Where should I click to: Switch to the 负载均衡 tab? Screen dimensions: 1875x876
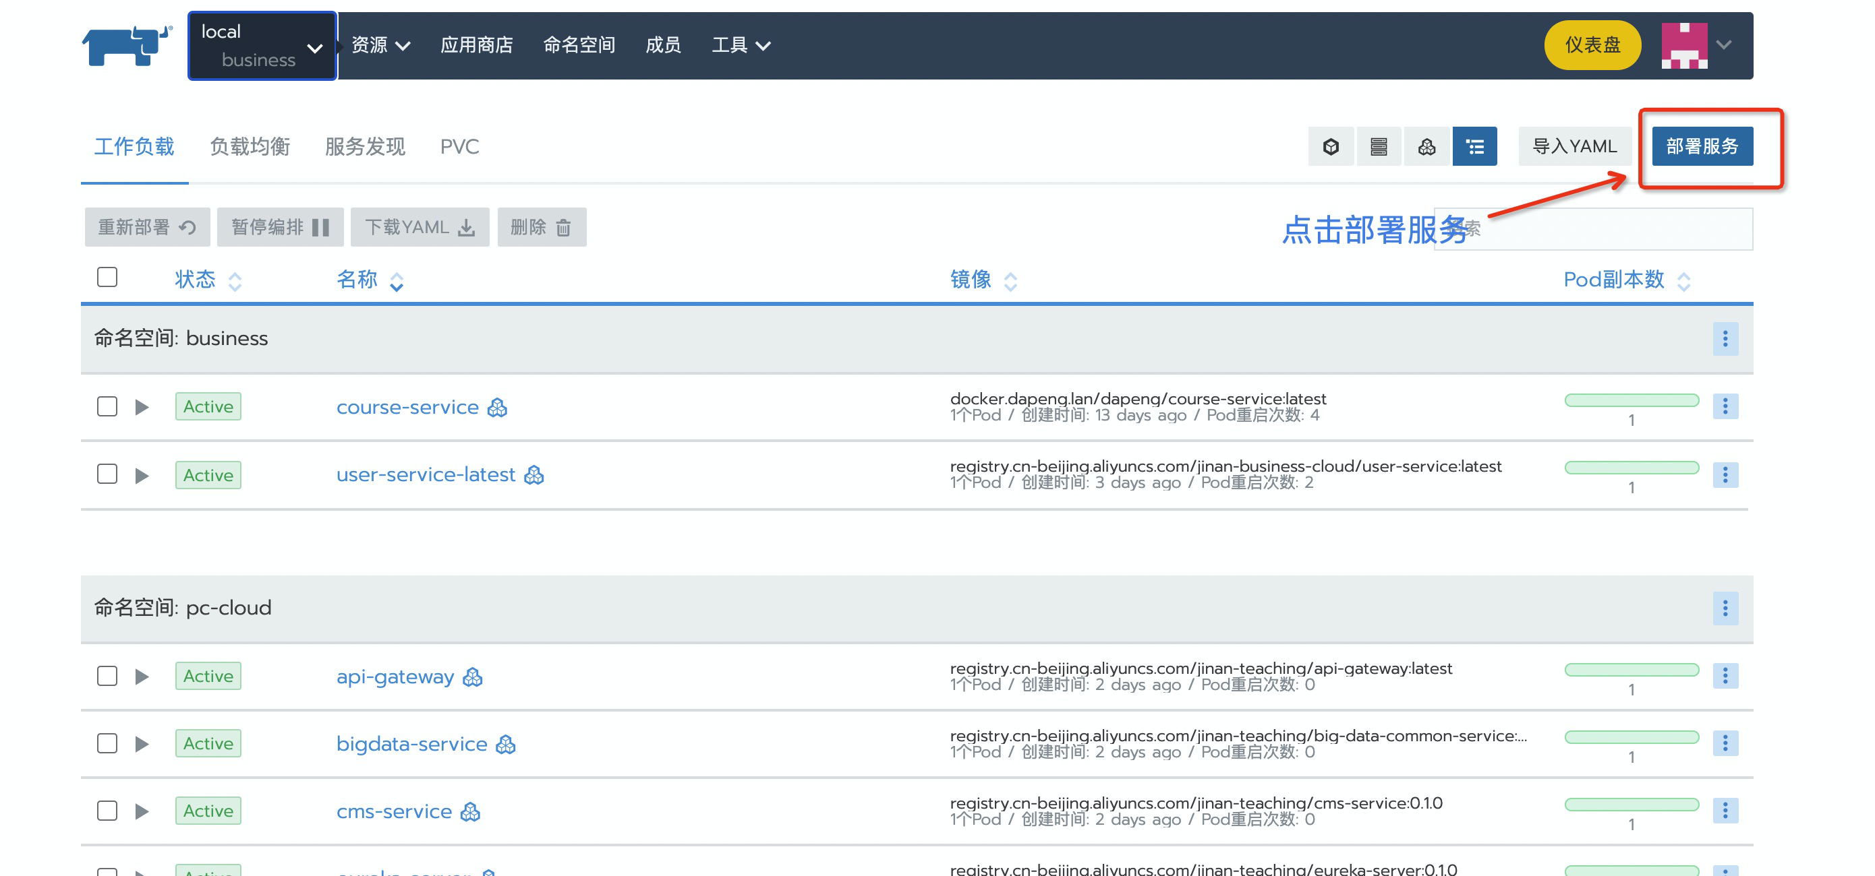click(x=250, y=147)
